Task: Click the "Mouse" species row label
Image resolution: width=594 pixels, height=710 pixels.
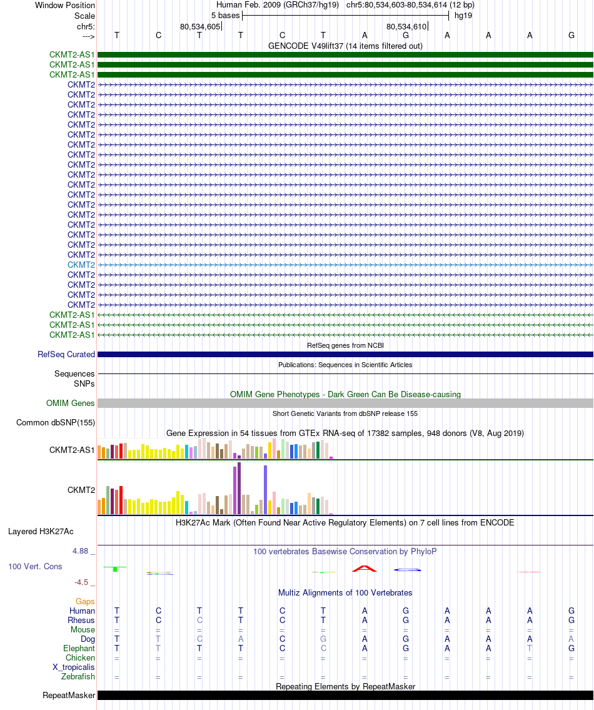Action: [83, 630]
